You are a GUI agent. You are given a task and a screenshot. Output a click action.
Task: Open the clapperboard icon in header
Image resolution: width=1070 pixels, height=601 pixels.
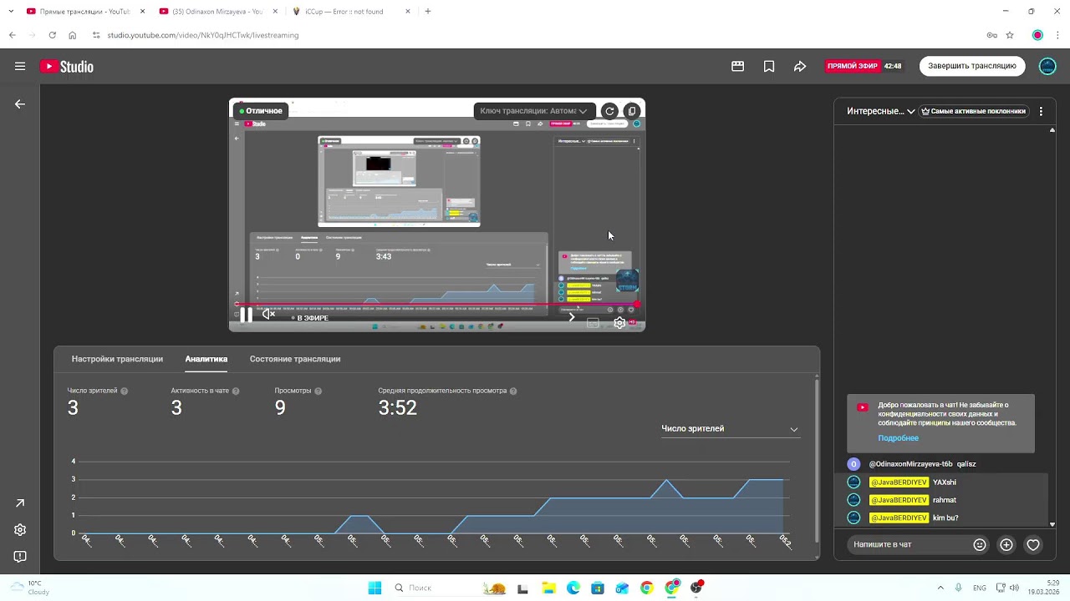[737, 66]
